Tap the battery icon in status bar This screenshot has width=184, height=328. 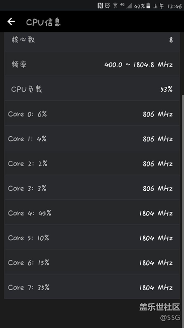point(148,6)
